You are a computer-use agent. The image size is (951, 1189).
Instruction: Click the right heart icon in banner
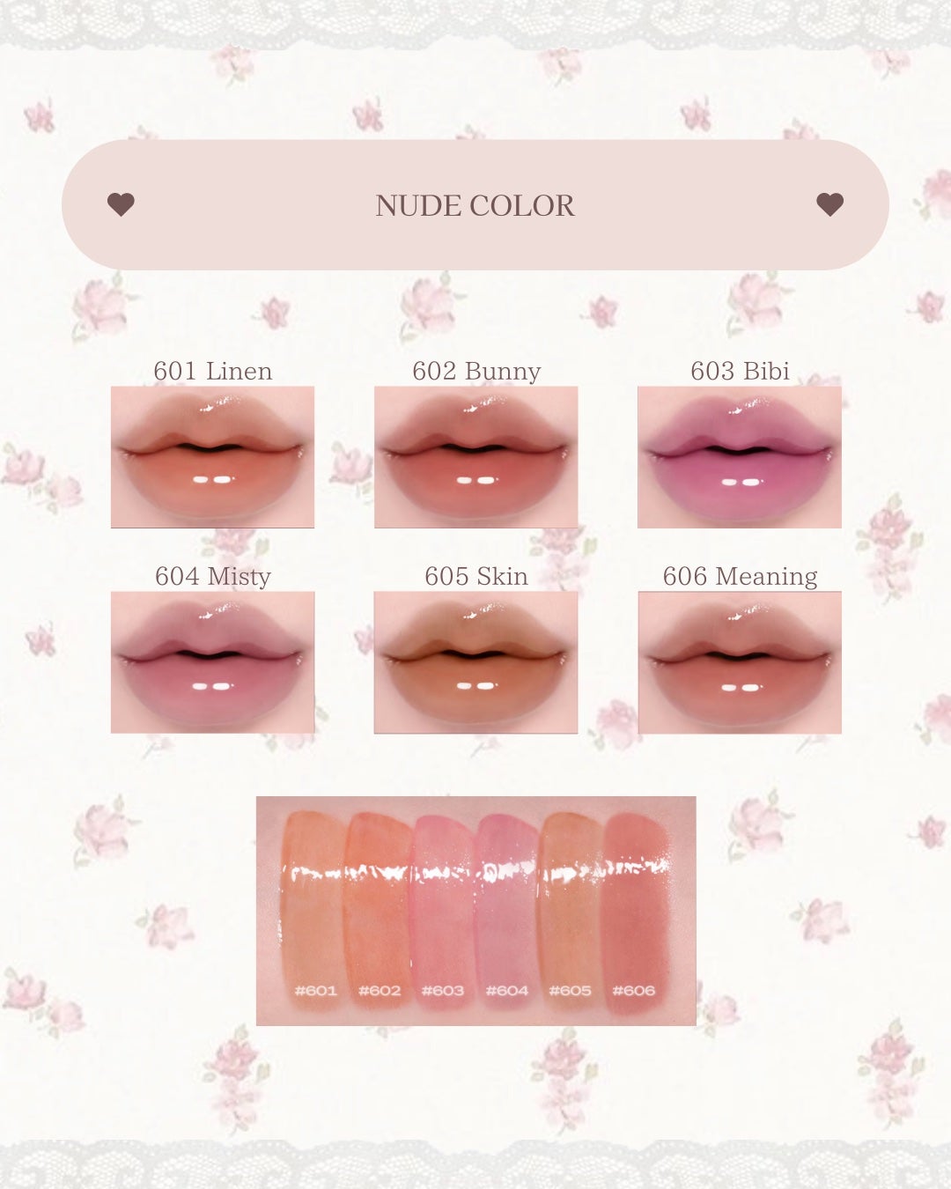click(830, 204)
